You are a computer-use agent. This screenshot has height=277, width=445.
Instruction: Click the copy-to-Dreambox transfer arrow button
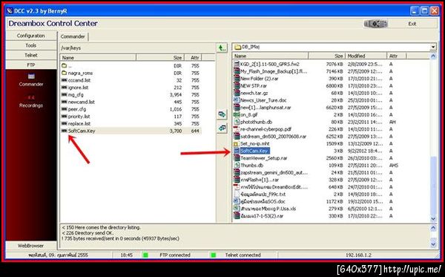pyautogui.click(x=222, y=128)
